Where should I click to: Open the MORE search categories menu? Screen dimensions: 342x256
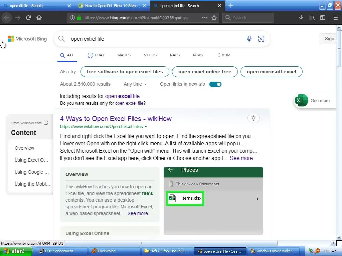coord(225,55)
